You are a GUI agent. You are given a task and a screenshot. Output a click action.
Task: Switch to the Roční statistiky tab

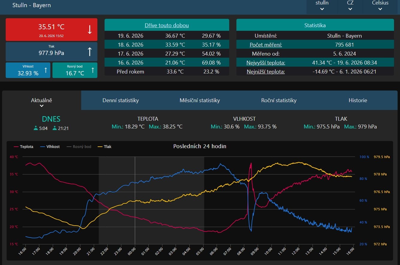(279, 100)
